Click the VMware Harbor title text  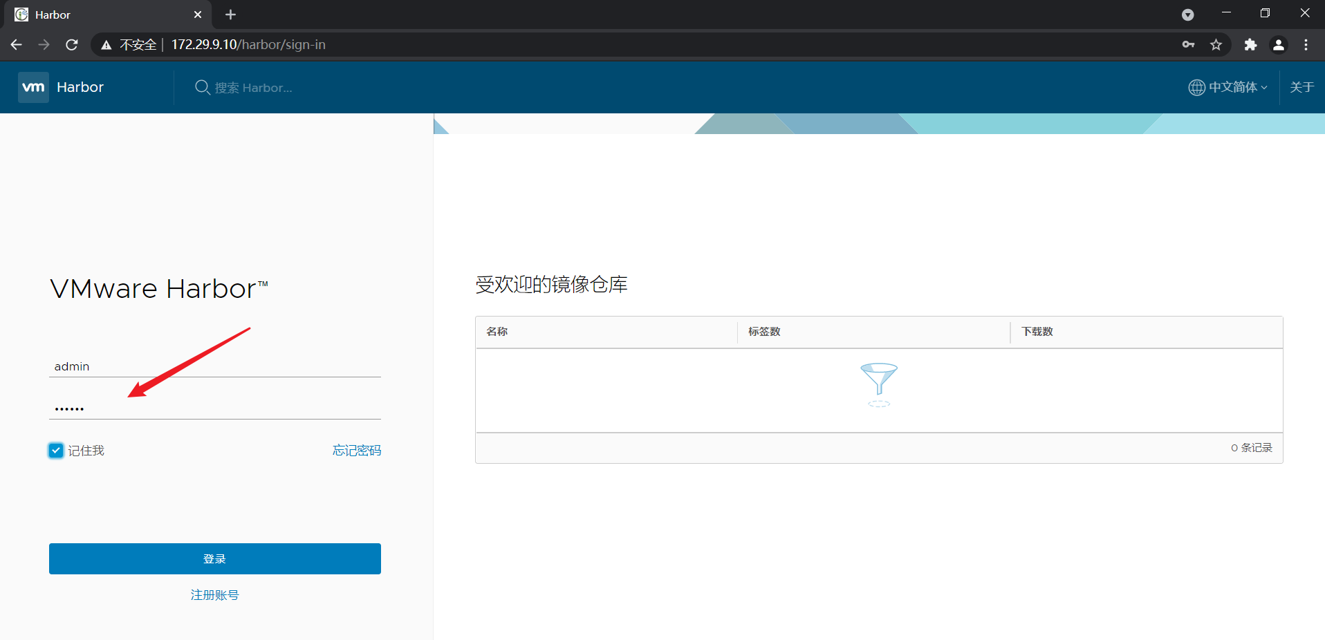(159, 289)
